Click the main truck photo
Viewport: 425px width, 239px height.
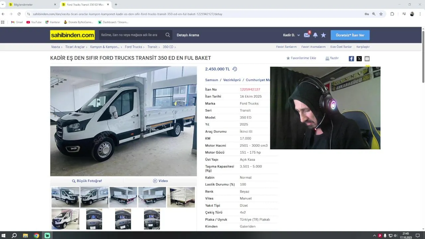click(x=124, y=121)
